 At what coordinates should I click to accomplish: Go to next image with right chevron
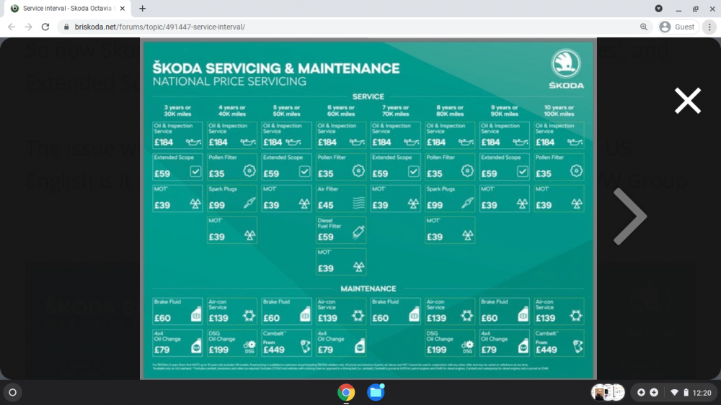tap(630, 216)
